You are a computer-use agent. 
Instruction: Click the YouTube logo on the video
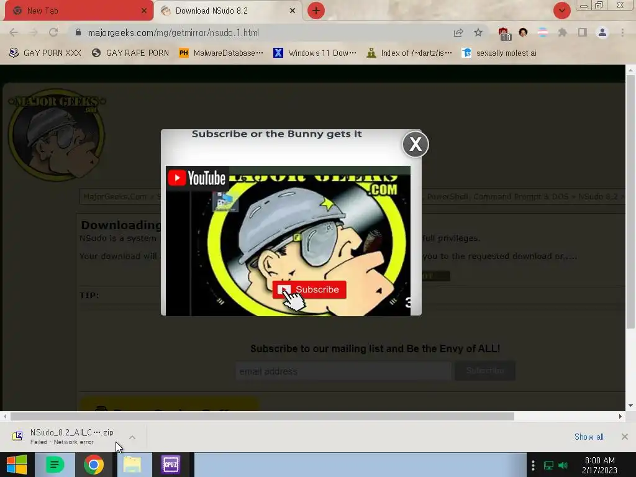[197, 178]
